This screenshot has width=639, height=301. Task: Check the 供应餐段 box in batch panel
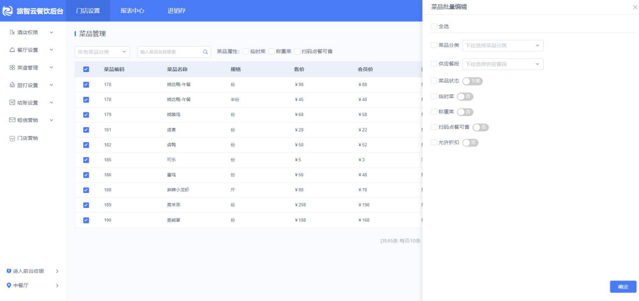(434, 64)
